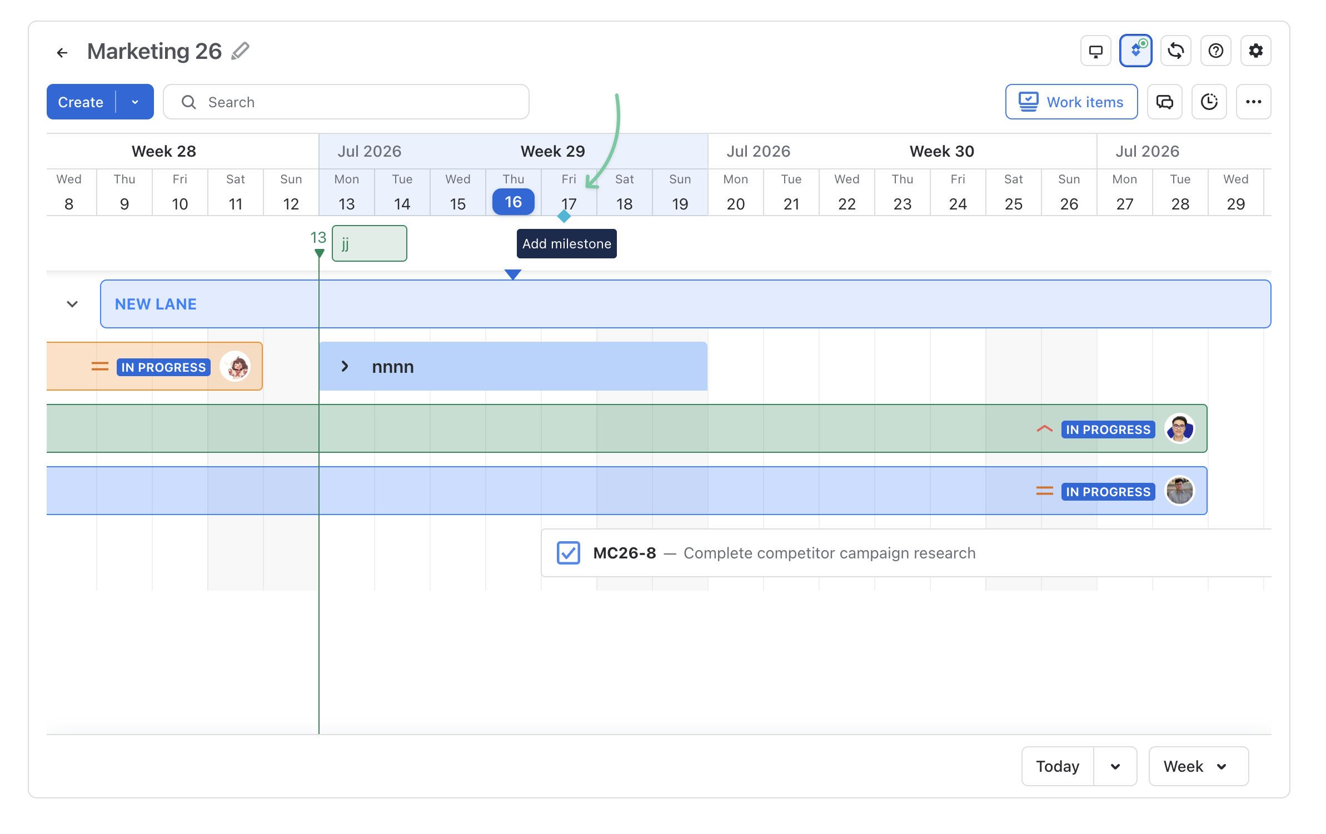
Task: Open more options ellipsis menu
Action: pos(1253,102)
